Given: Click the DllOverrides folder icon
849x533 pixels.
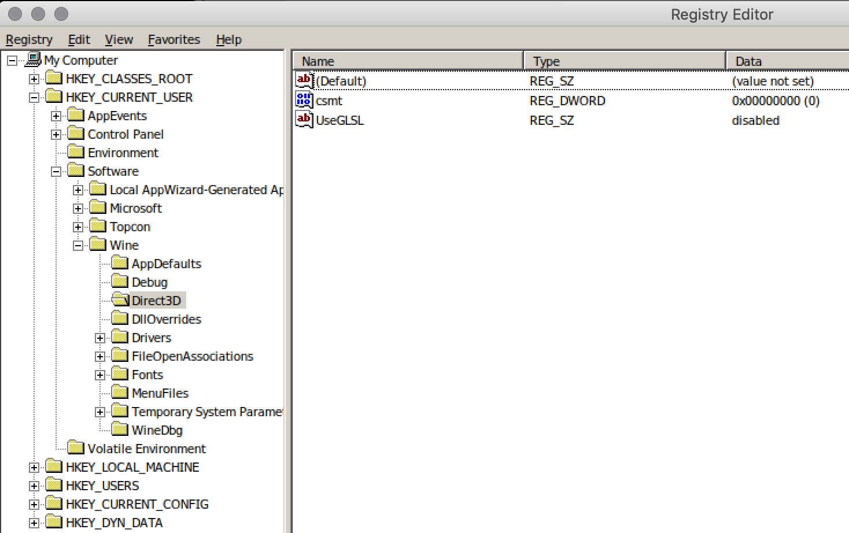Looking at the screenshot, I should coord(120,319).
